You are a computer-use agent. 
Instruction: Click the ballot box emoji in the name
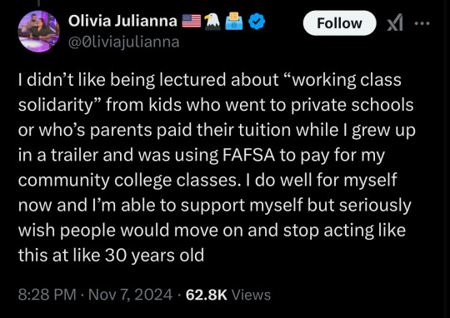[x=234, y=21]
